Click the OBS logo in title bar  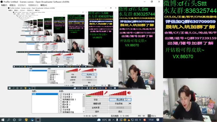(x=2, y=2)
